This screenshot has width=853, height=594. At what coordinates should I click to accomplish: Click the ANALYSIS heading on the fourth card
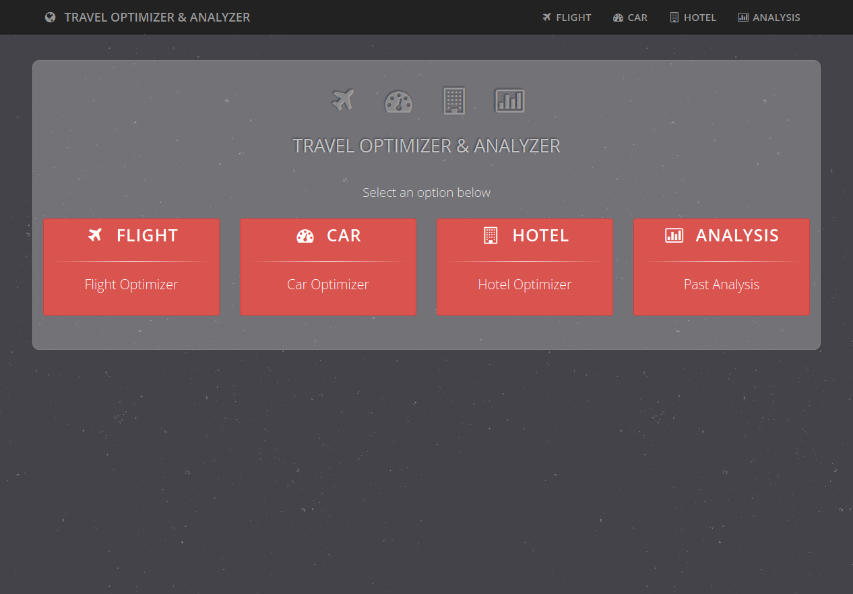click(738, 235)
